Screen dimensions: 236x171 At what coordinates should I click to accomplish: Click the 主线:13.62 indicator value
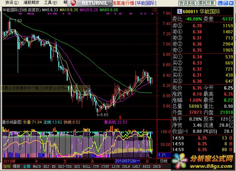53,122
